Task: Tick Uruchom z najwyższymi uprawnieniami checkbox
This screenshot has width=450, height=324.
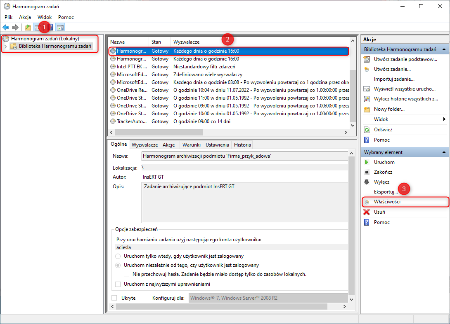Action: tap(118, 284)
